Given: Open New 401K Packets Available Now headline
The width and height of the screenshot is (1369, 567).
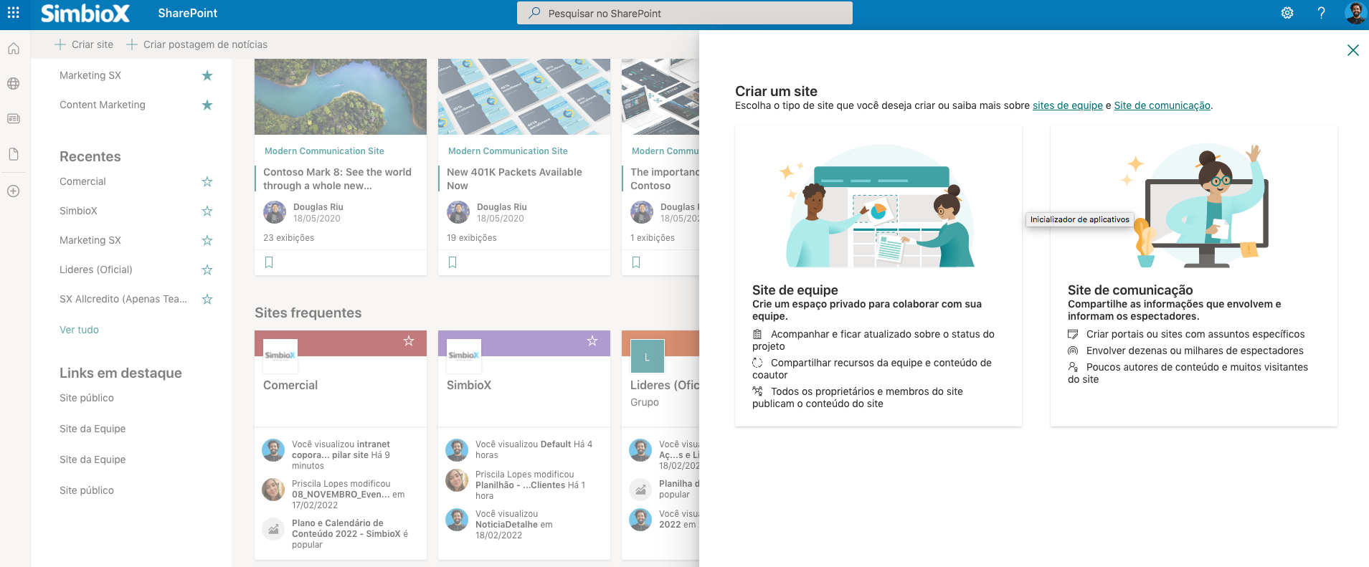Looking at the screenshot, I should click(x=514, y=178).
